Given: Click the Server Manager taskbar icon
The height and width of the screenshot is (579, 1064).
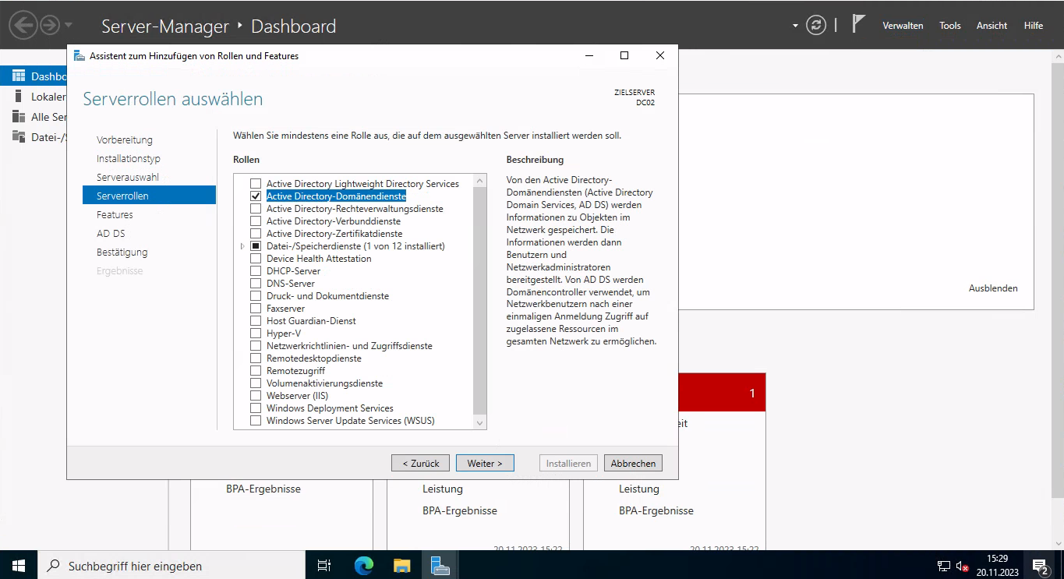Looking at the screenshot, I should click(x=440, y=566).
